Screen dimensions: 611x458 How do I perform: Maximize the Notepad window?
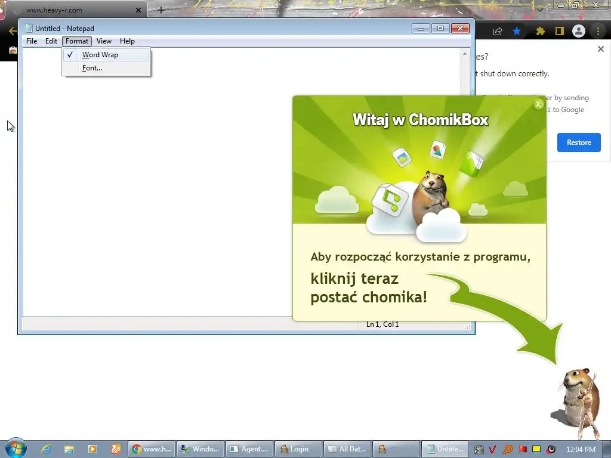tap(440, 29)
